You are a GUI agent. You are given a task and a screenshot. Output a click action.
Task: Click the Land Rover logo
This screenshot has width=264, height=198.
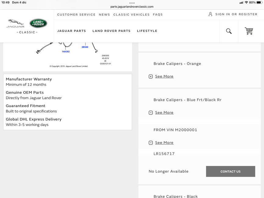coord(38,23)
